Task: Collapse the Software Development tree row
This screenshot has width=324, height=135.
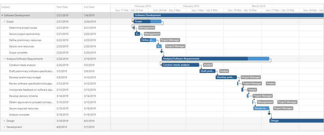Action: 2,15
